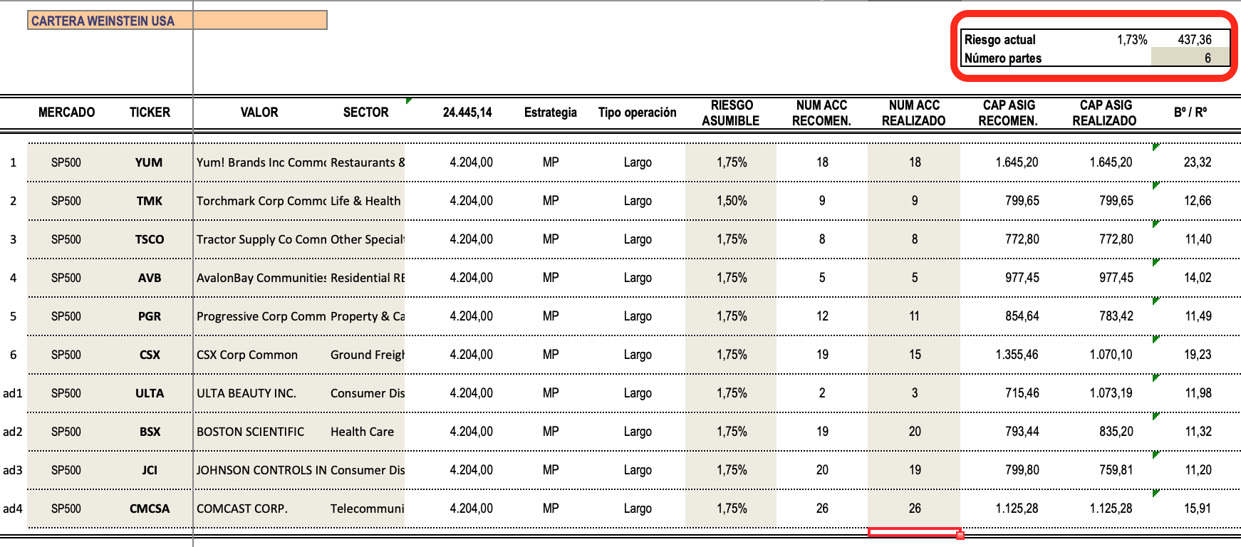This screenshot has width=1241, height=547.
Task: Select the Riesgo actual 1,73% cell
Action: (1131, 40)
